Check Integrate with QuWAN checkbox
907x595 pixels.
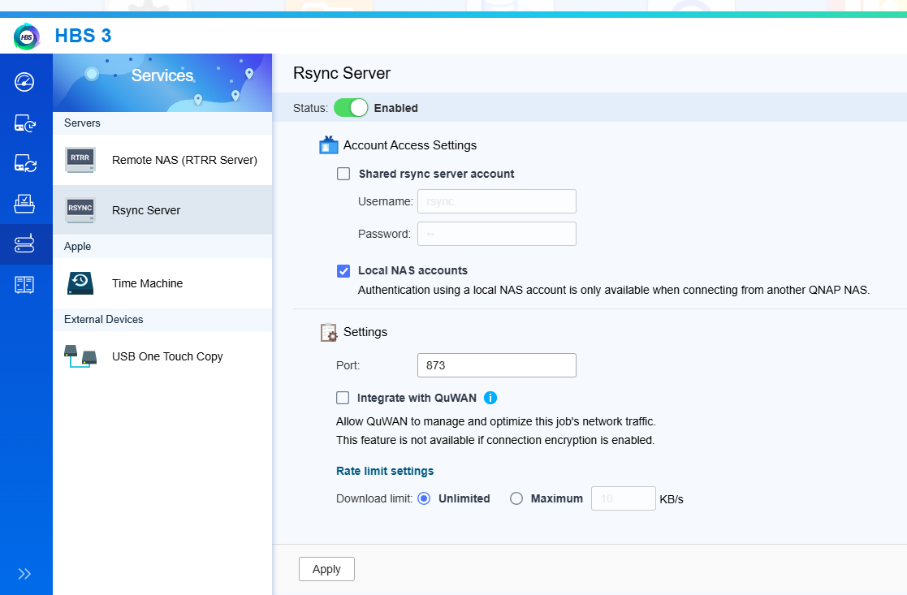click(x=343, y=398)
